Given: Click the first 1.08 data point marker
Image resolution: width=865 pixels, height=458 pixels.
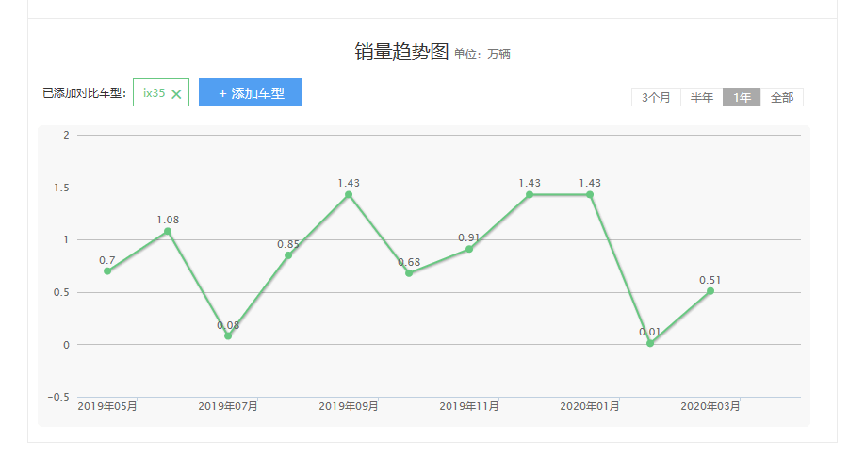Looking at the screenshot, I should coord(168,231).
